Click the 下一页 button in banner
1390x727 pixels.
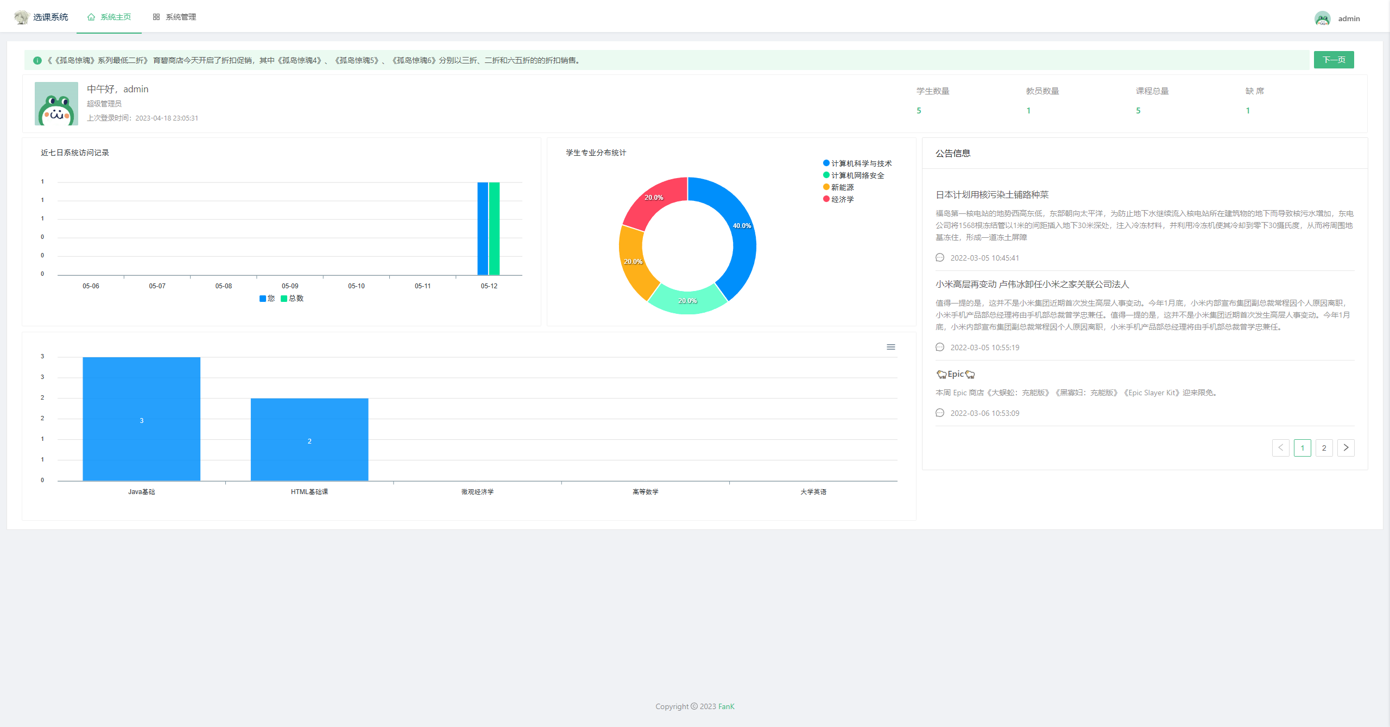tap(1334, 60)
